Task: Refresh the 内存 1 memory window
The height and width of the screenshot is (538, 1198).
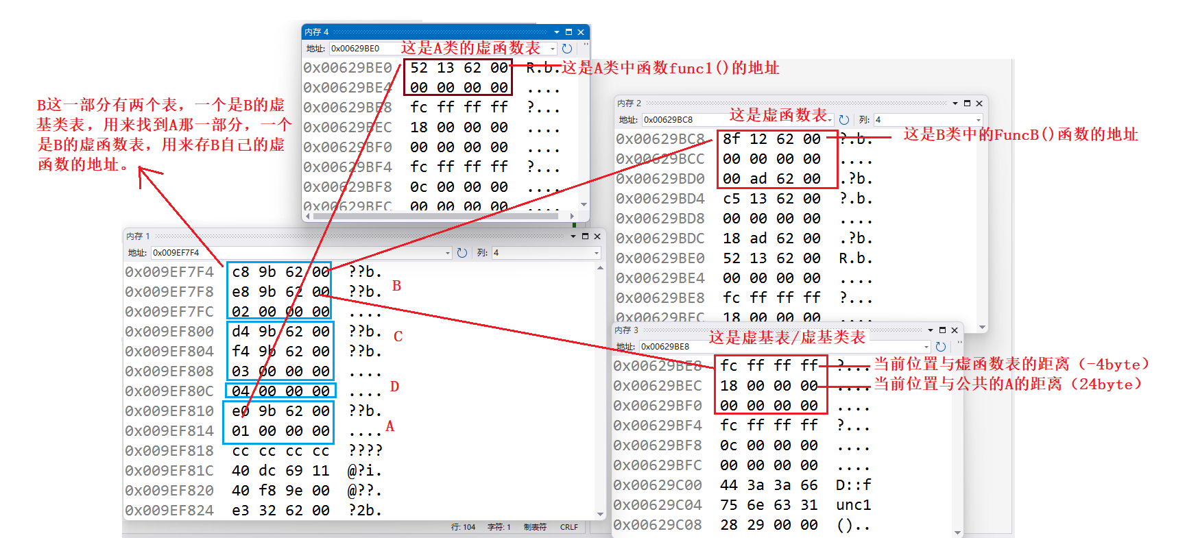Action: (462, 253)
